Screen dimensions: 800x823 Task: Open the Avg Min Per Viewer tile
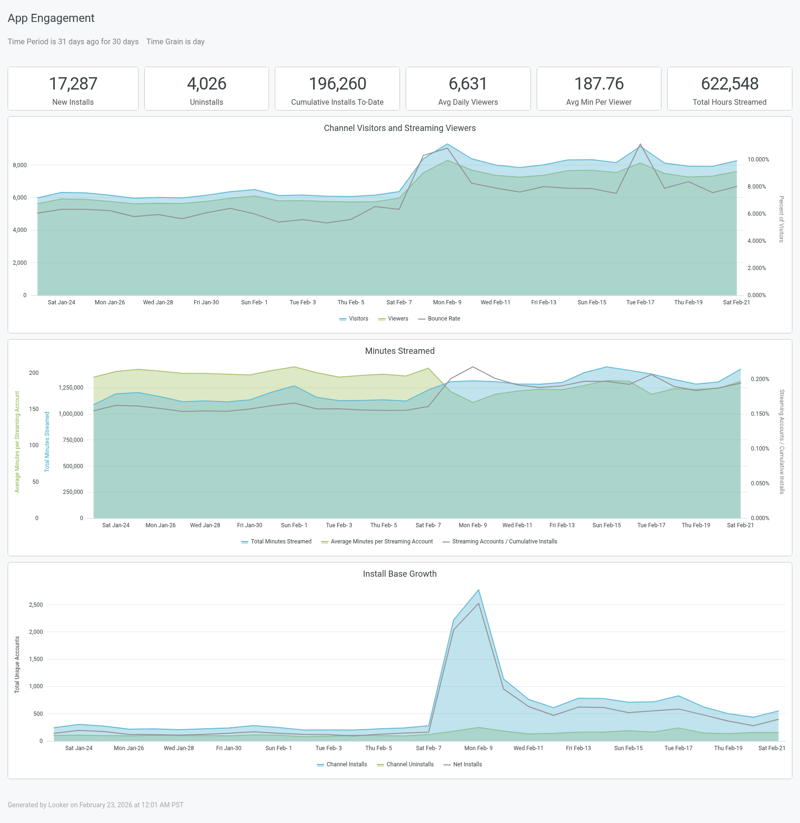(x=599, y=89)
